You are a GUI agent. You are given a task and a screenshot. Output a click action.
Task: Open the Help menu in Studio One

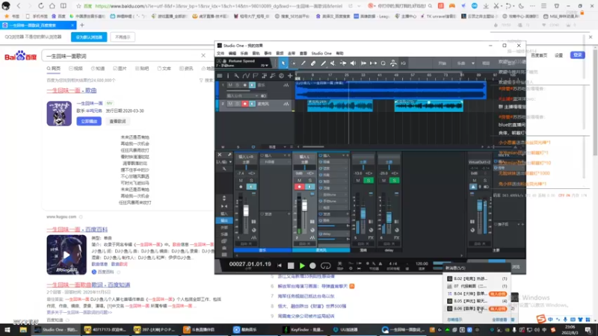[x=339, y=53]
